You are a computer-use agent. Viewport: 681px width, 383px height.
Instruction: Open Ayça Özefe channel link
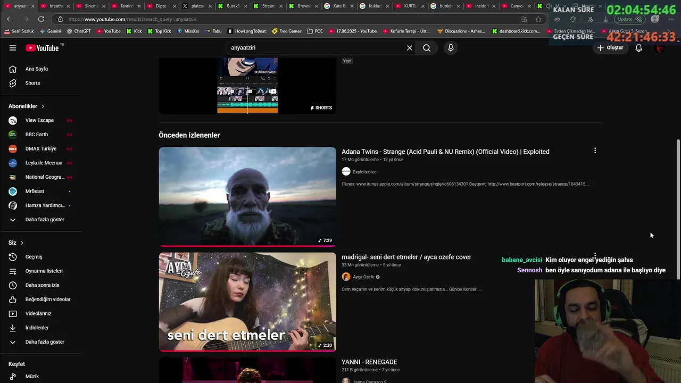point(363,277)
